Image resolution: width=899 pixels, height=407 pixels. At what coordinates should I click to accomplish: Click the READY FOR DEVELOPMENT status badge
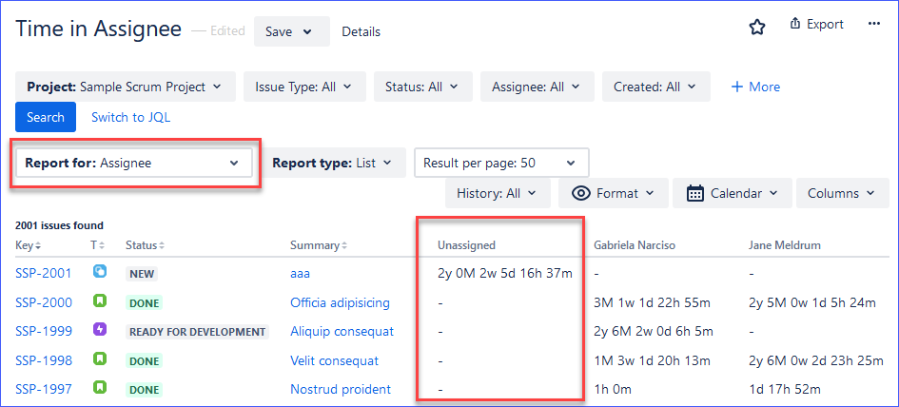tap(197, 332)
